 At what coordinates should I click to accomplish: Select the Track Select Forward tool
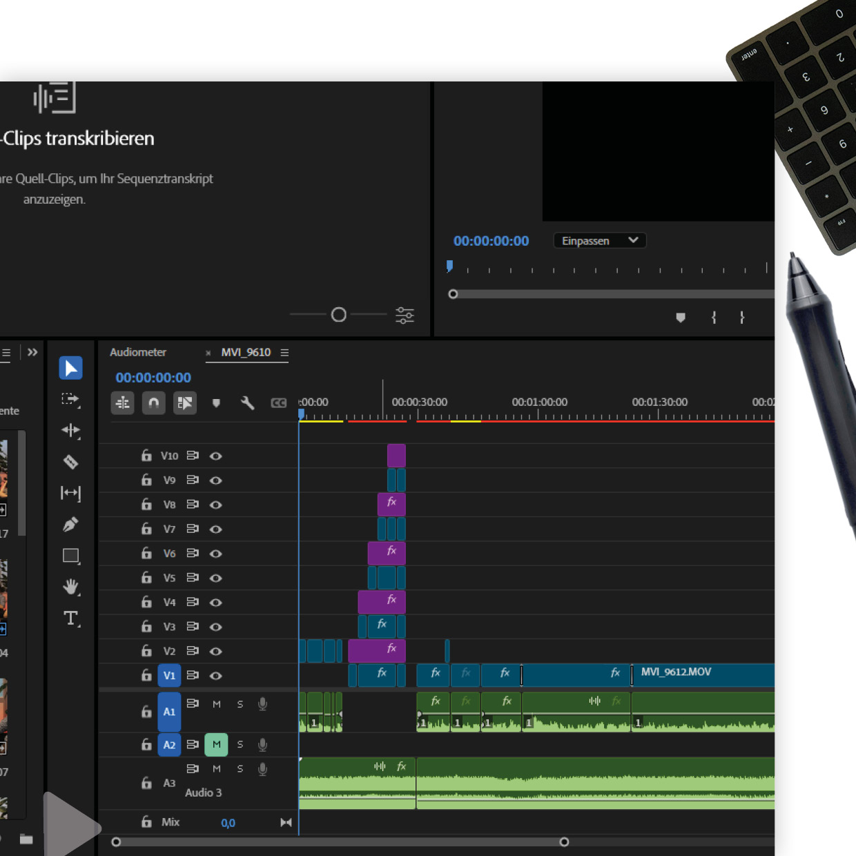coord(71,399)
